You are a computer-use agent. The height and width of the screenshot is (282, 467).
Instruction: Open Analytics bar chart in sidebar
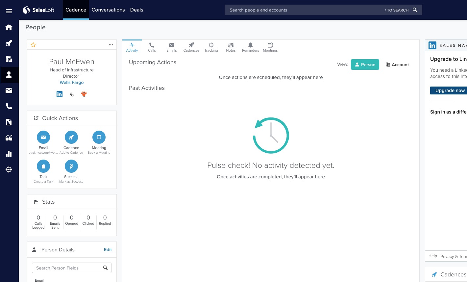coord(9,154)
